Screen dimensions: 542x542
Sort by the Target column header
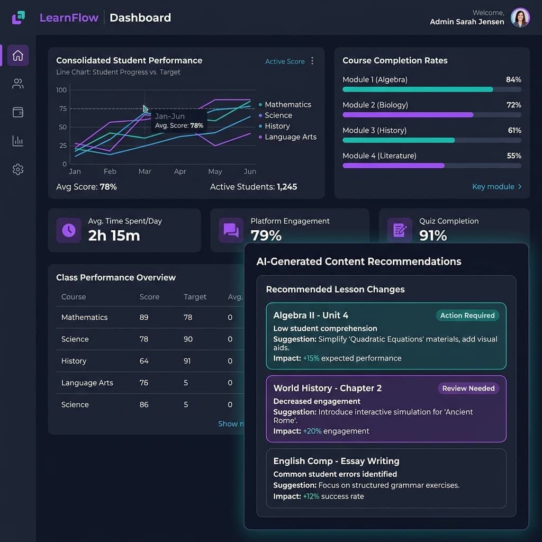click(195, 297)
